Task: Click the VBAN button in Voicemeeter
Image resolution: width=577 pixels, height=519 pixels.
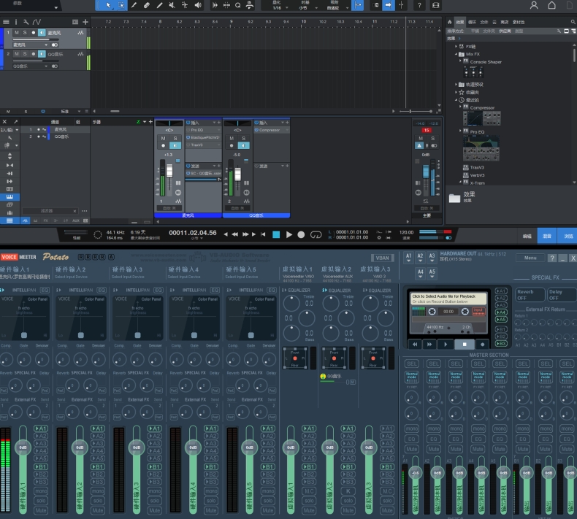Action: [x=383, y=258]
